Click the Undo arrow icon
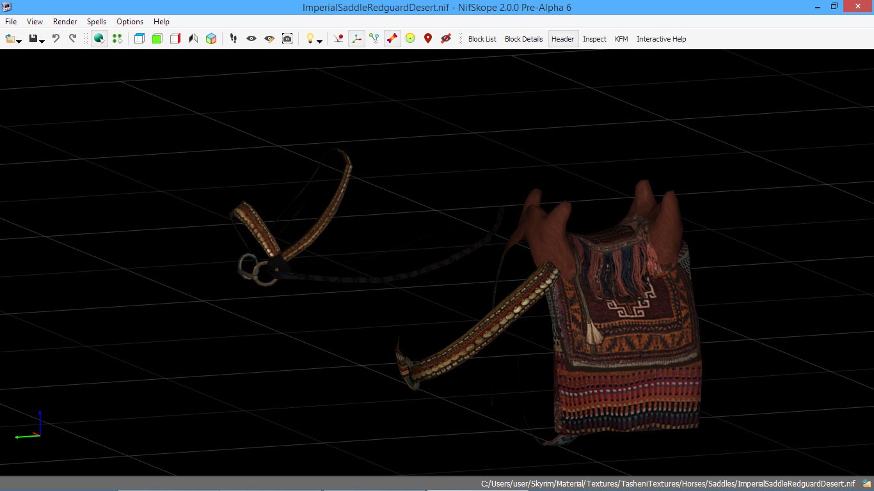874x491 pixels. point(56,39)
